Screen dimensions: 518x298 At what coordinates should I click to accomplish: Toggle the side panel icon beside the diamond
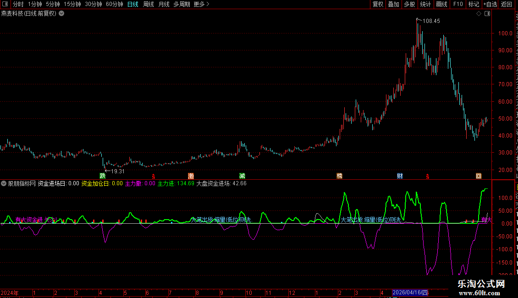(x=487, y=14)
